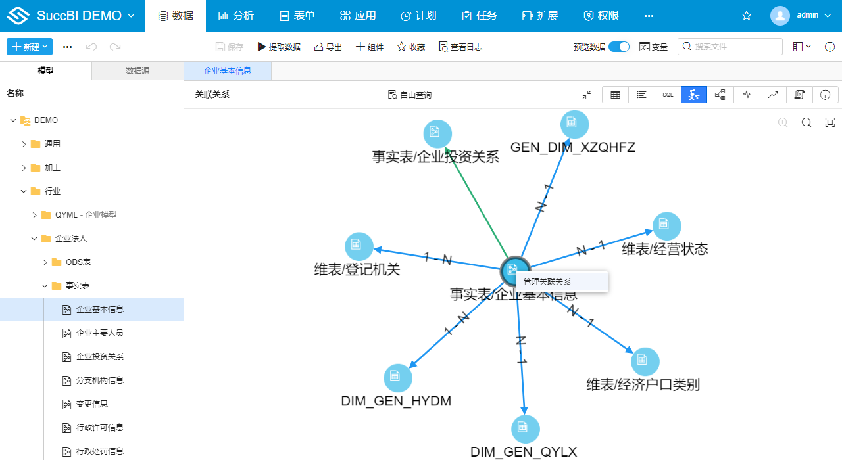842x460 pixels.
Task: Open the 分析 menu in the top bar
Action: [x=236, y=15]
